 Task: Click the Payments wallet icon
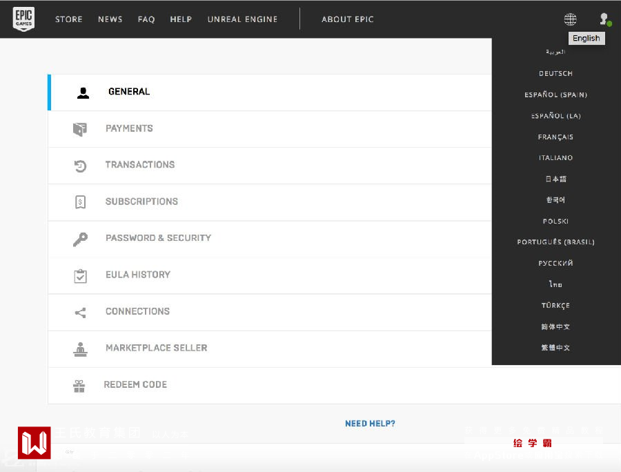pos(79,129)
